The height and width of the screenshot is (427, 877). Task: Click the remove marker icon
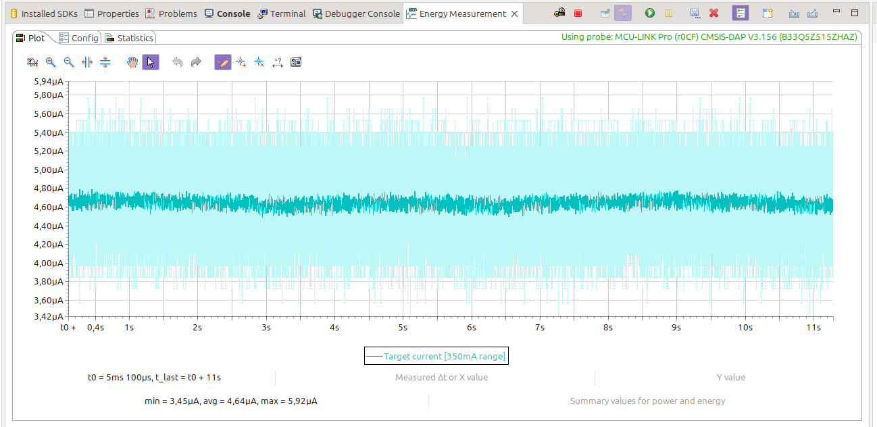[x=259, y=62]
